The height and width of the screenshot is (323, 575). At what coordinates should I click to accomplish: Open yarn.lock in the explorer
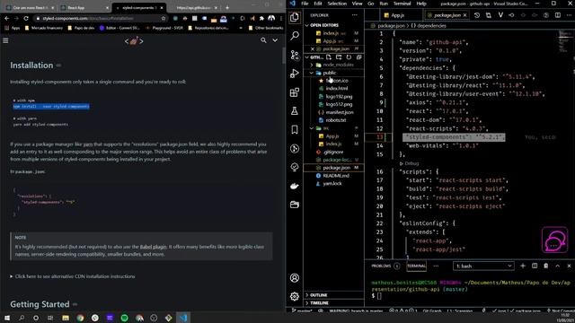(332, 183)
